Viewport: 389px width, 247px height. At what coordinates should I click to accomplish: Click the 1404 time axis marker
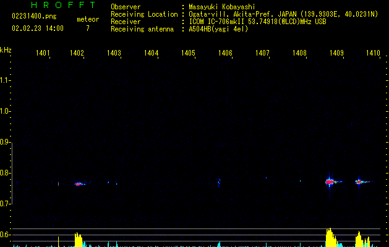[151, 53]
